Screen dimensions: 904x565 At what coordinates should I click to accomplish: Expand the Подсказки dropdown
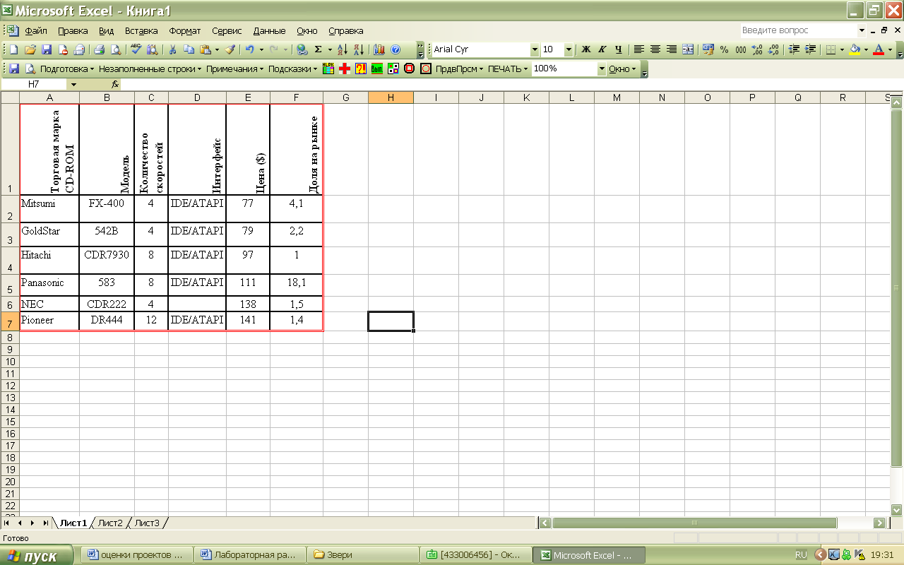point(293,69)
